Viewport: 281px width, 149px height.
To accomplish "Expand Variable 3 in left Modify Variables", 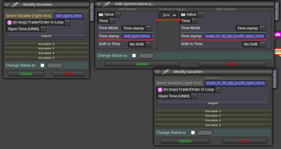I will [46, 49].
